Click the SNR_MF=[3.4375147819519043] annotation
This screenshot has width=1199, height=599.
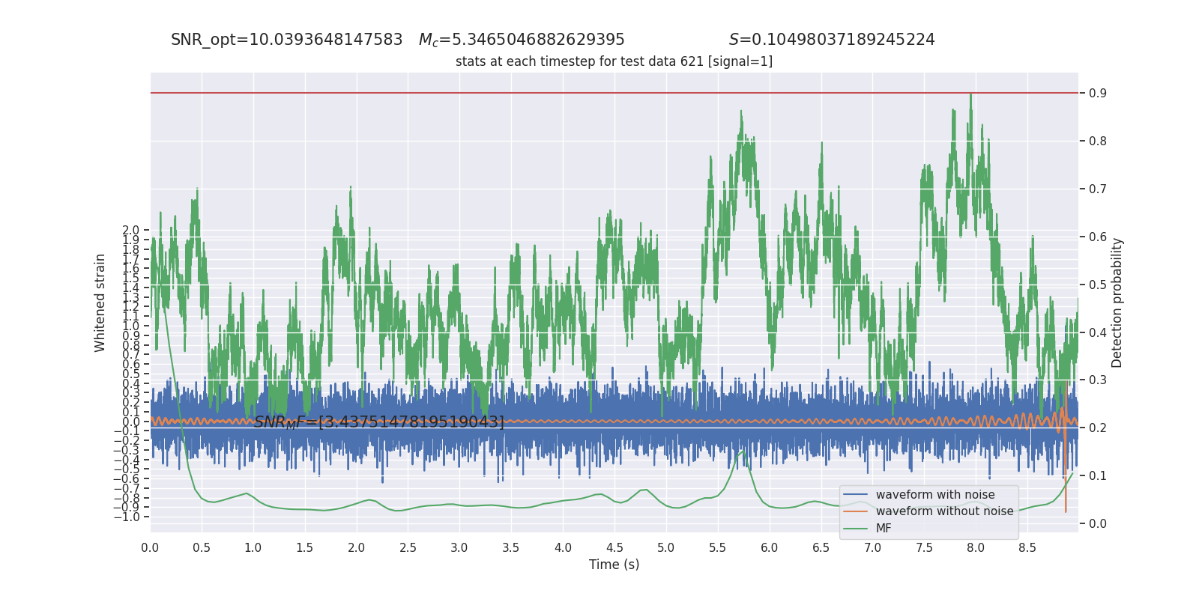point(378,422)
